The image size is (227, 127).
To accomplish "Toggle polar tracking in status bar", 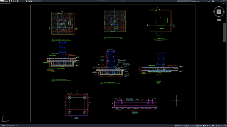I will tap(188, 126).
